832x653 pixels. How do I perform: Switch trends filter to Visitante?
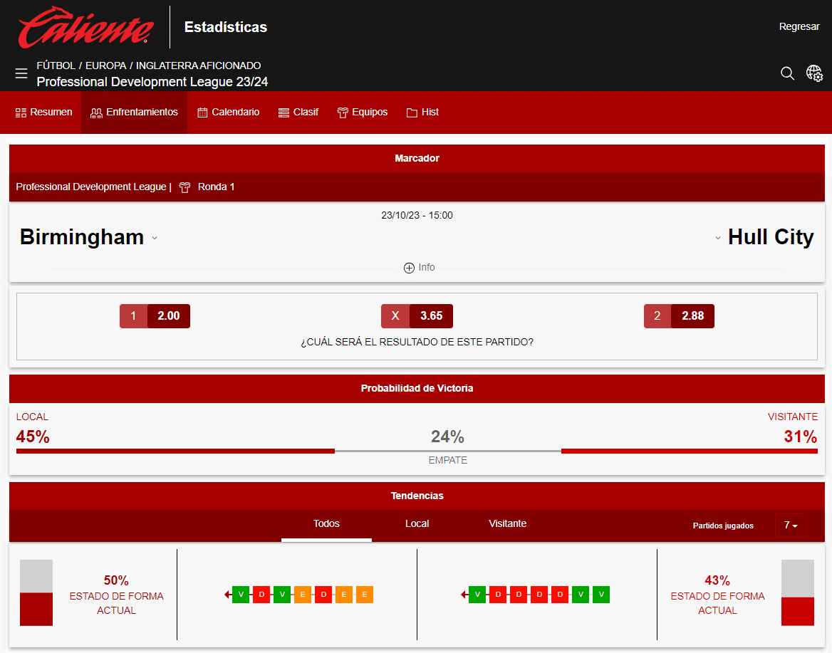click(507, 523)
